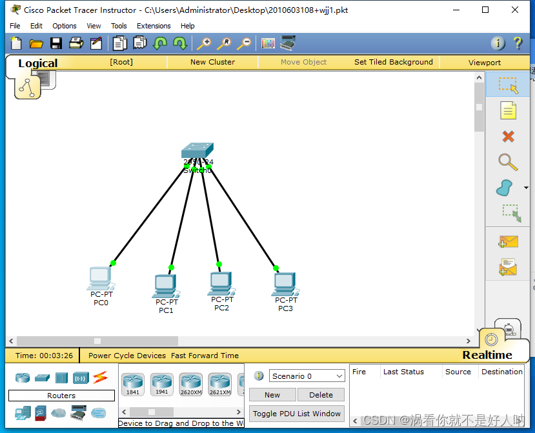
Task: Pick the 1841 router model
Action: coord(133,384)
